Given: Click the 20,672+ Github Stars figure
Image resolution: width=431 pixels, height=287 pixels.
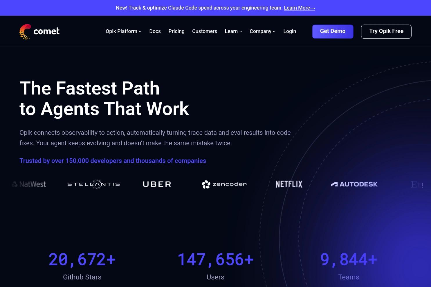Looking at the screenshot, I should click(82, 259).
